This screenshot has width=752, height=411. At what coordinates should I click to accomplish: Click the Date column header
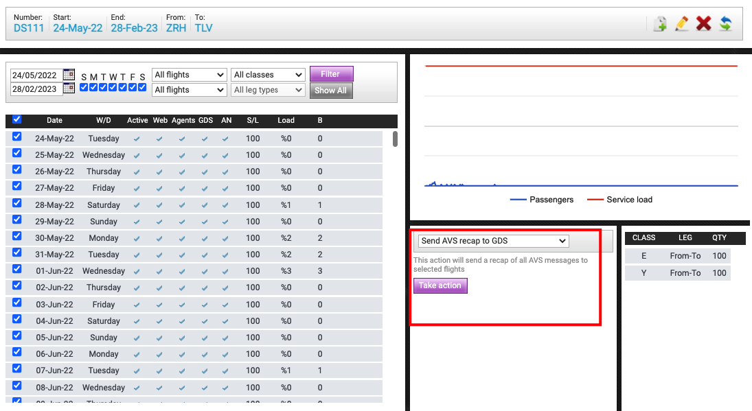pos(55,120)
